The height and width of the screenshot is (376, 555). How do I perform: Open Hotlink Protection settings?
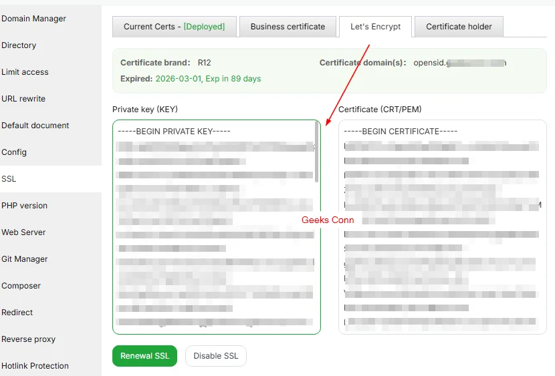point(35,366)
